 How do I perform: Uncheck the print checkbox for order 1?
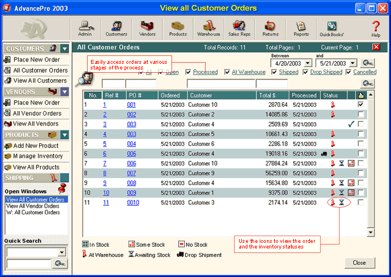pyautogui.click(x=361, y=105)
